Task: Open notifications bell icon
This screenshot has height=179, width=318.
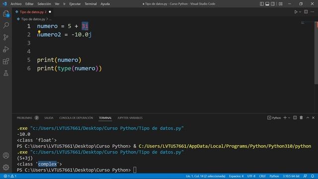Action: tap(313, 176)
